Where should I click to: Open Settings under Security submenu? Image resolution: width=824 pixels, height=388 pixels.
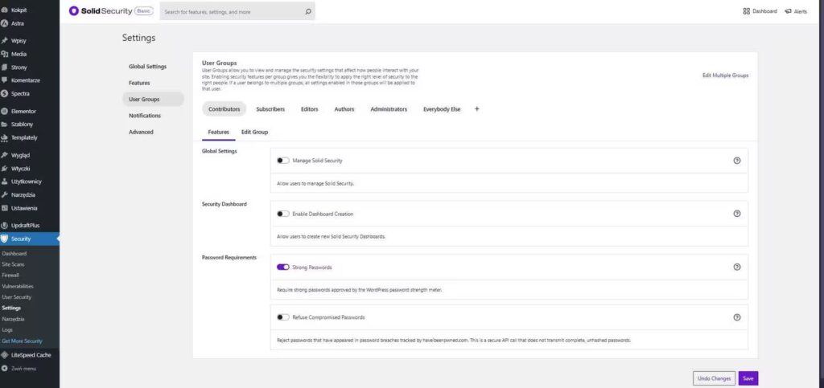pos(11,308)
